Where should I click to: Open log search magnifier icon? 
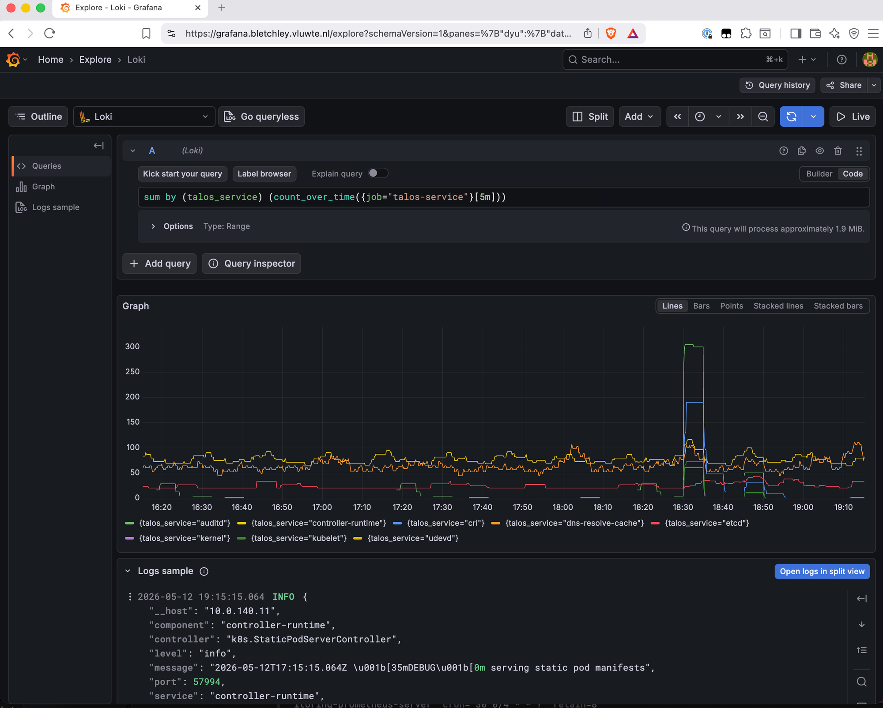click(861, 682)
